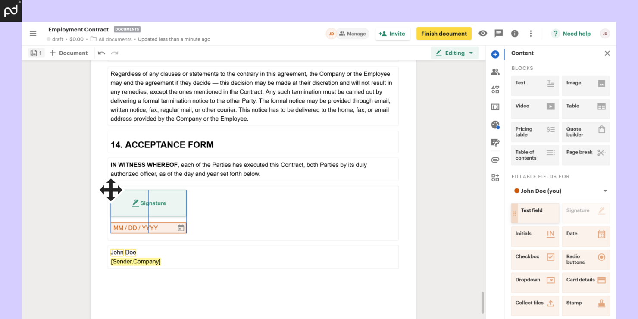This screenshot has width=638, height=319.
Task: Open the Variables sidebar icon
Action: pyautogui.click(x=495, y=107)
